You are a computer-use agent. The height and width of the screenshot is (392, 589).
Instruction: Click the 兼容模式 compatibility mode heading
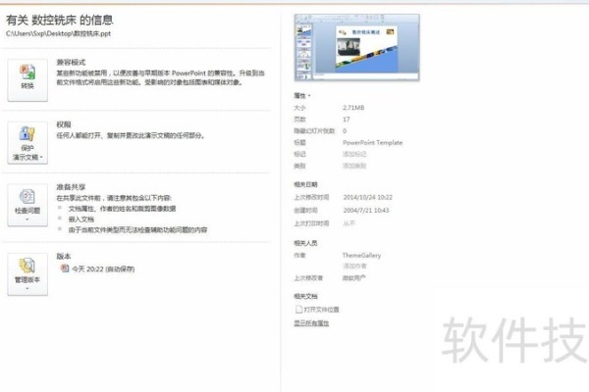coord(71,63)
